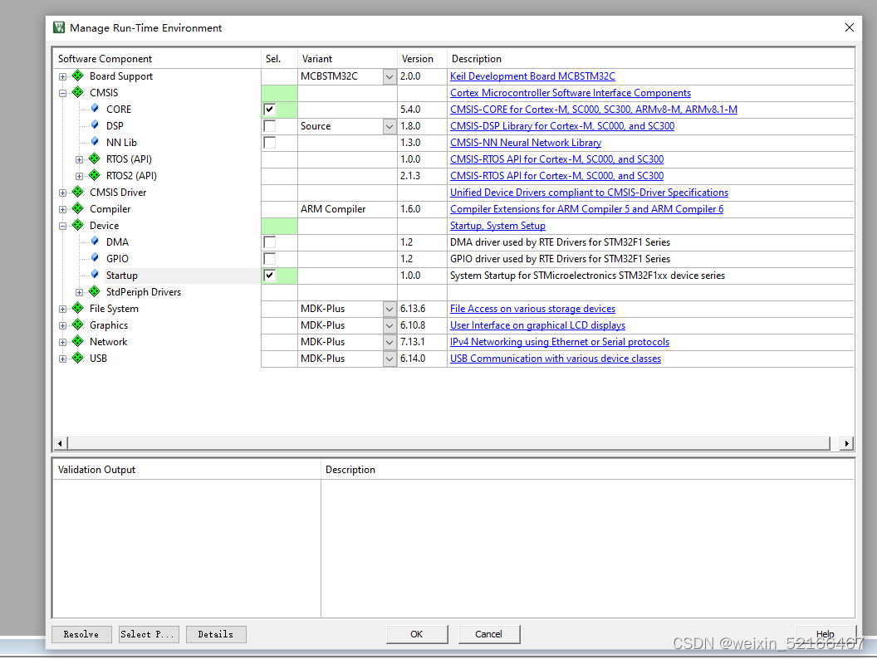Close the Manage Run-Time Environment dialog
877x659 pixels.
(x=849, y=27)
